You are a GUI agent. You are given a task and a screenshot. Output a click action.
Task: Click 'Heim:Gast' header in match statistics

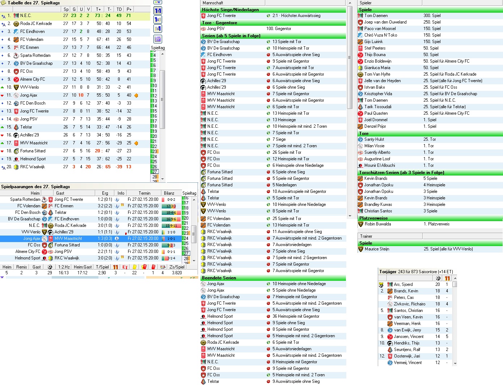[x=83, y=267]
